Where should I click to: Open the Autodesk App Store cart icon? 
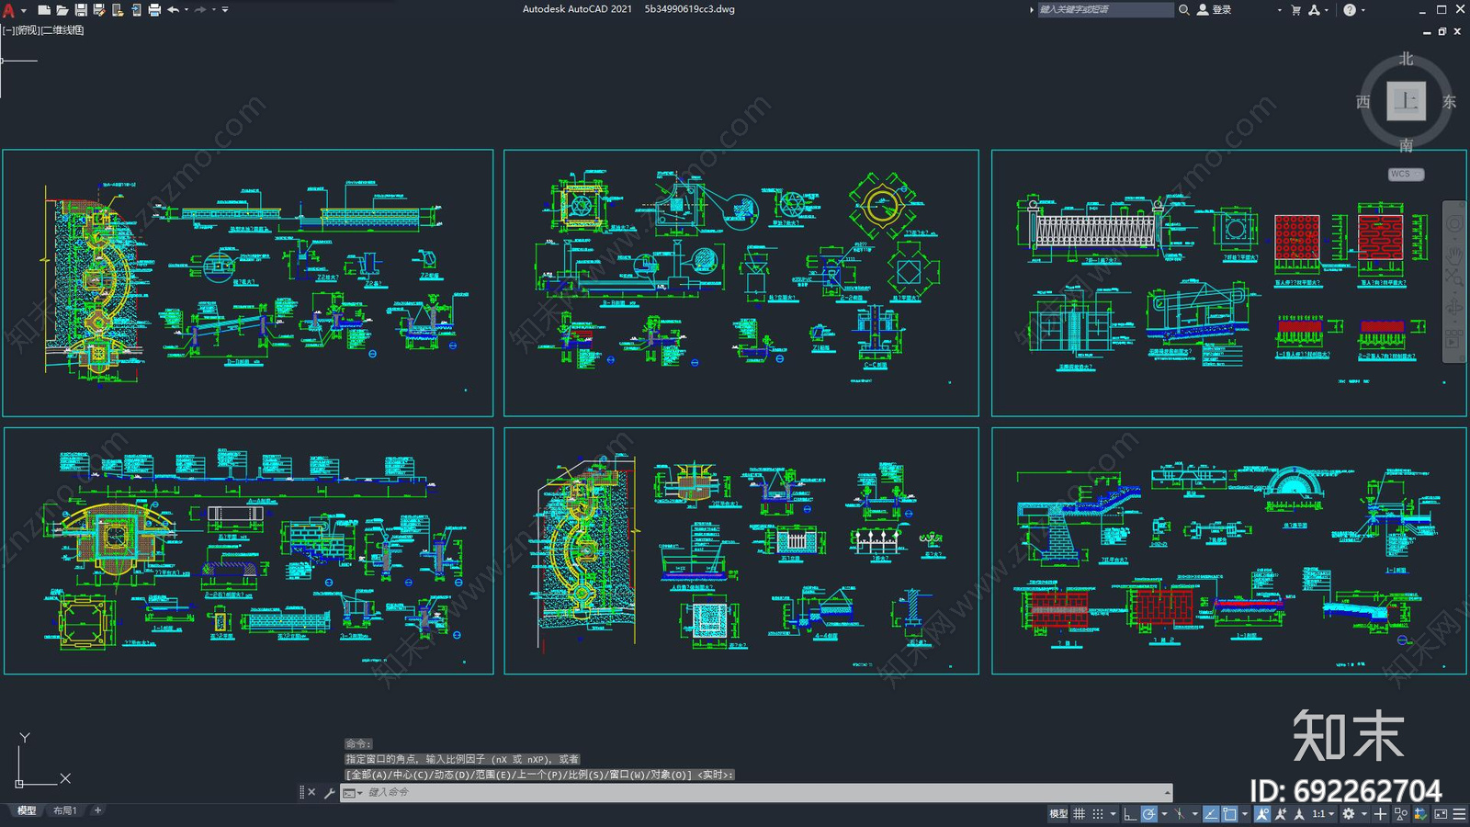(1295, 10)
